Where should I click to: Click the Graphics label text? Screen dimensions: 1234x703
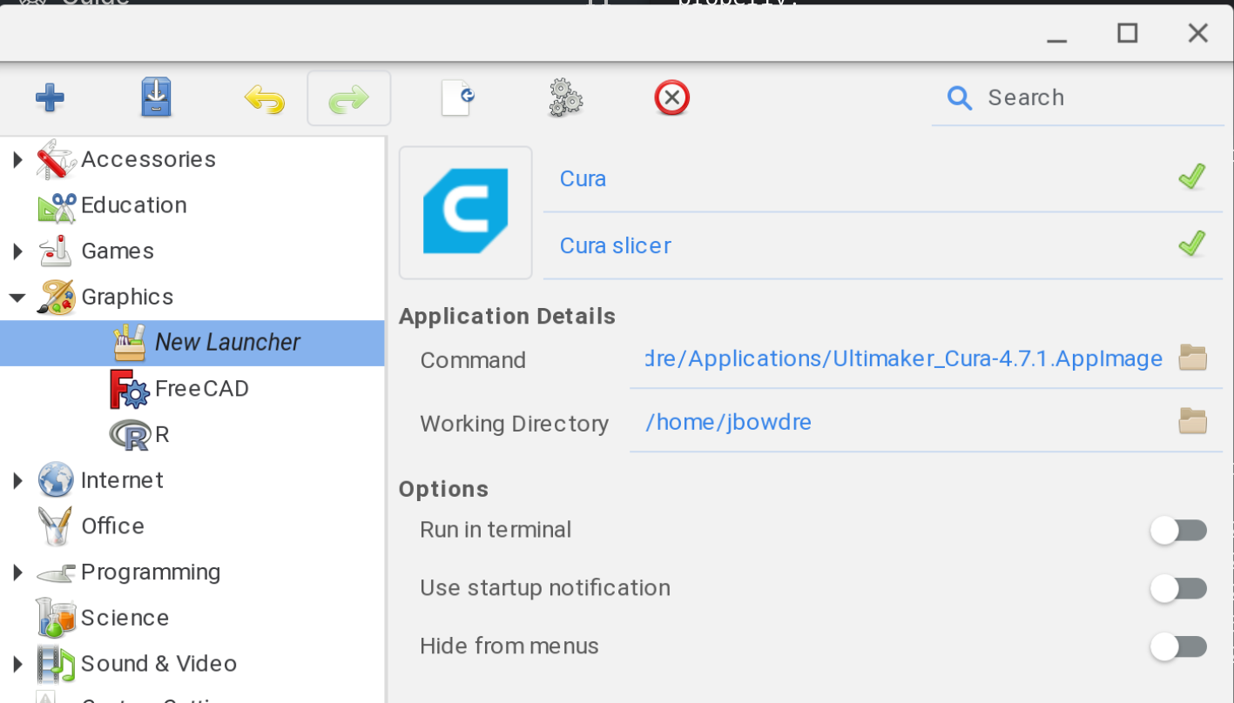point(127,298)
